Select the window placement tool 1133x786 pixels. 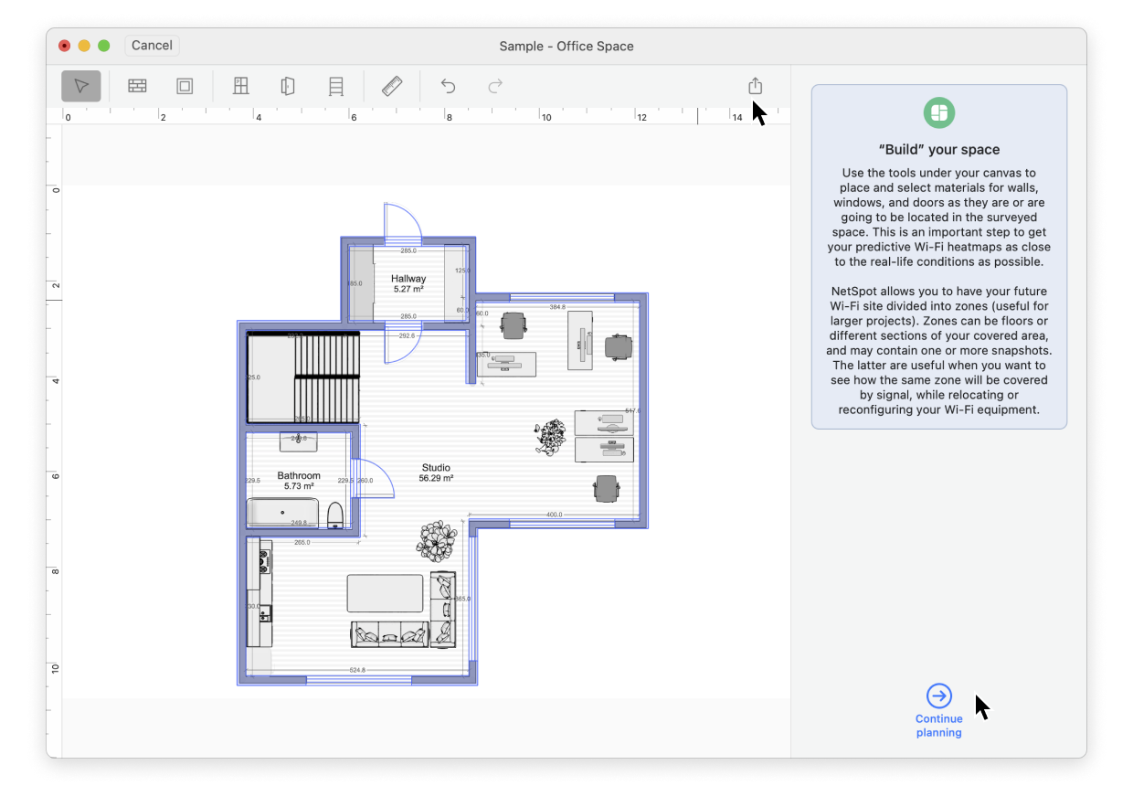point(241,86)
